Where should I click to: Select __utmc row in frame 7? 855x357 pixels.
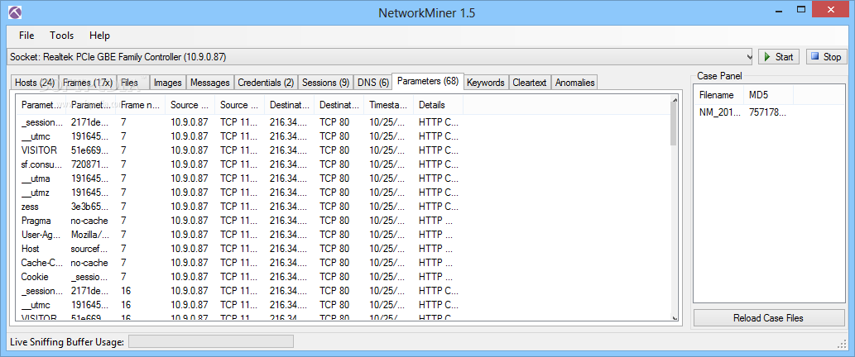tap(239, 136)
